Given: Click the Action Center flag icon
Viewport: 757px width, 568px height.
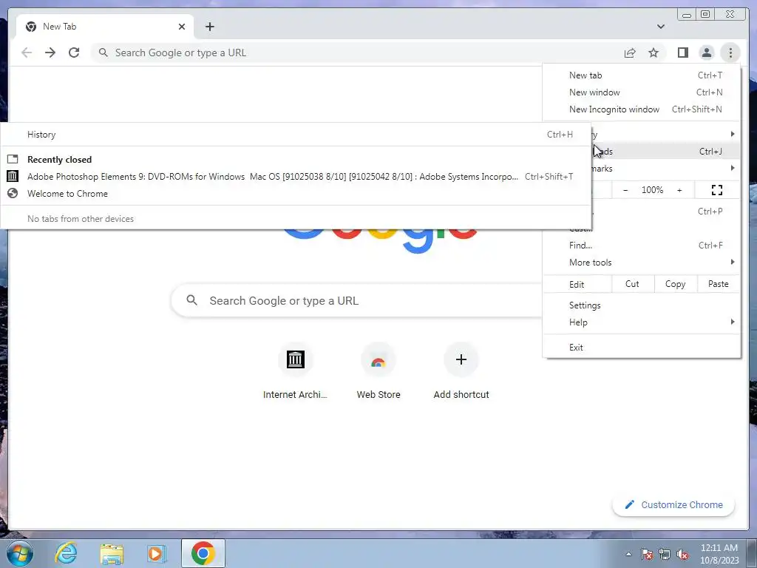Looking at the screenshot, I should point(647,554).
